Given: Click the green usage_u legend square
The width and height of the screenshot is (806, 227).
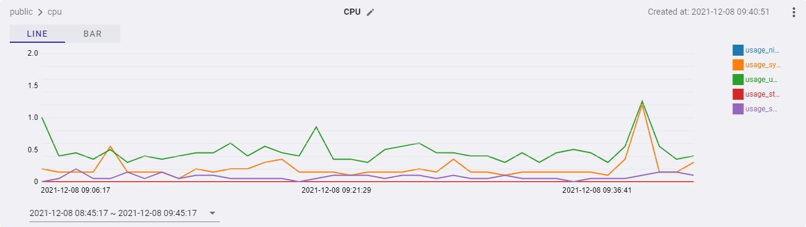Looking at the screenshot, I should (738, 80).
